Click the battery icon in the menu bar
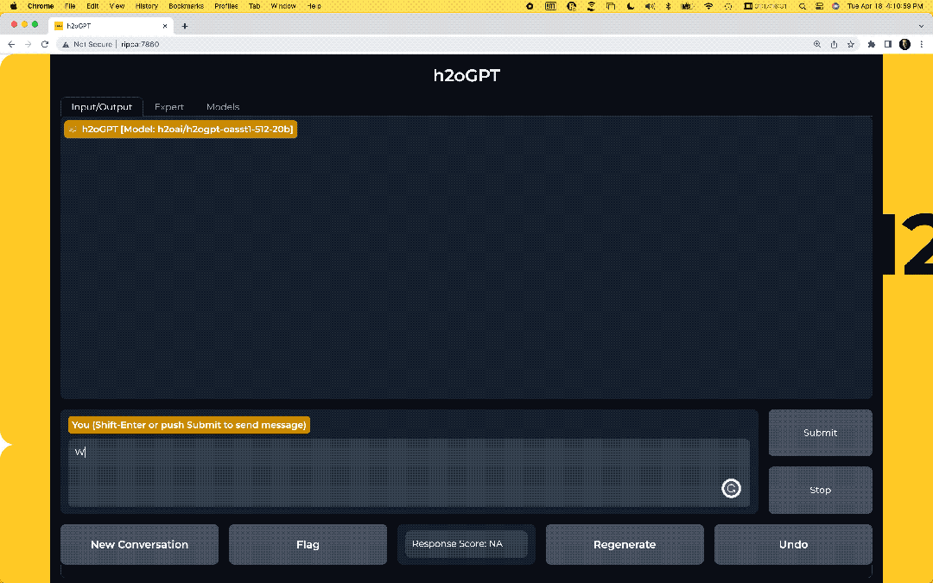 [688, 6]
